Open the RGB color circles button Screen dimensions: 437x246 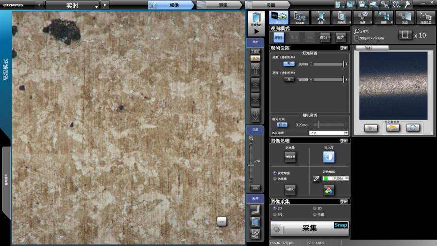329,190
